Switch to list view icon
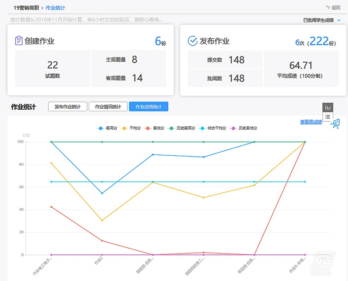The height and width of the screenshot is (281, 348). [328, 117]
